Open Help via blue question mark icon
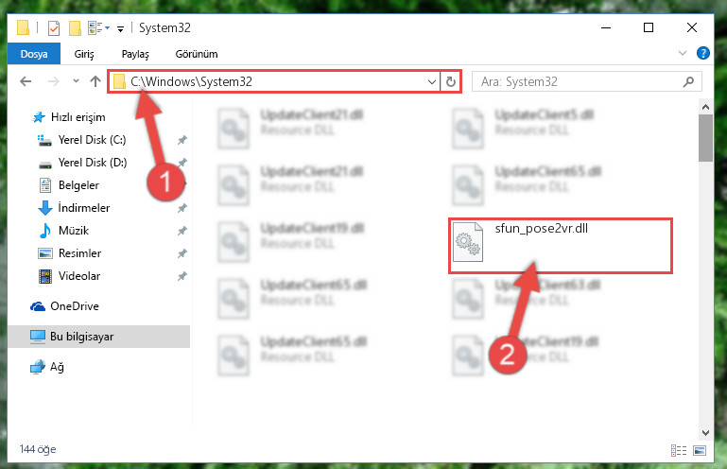Image resolution: width=727 pixels, height=469 pixels. coord(702,53)
